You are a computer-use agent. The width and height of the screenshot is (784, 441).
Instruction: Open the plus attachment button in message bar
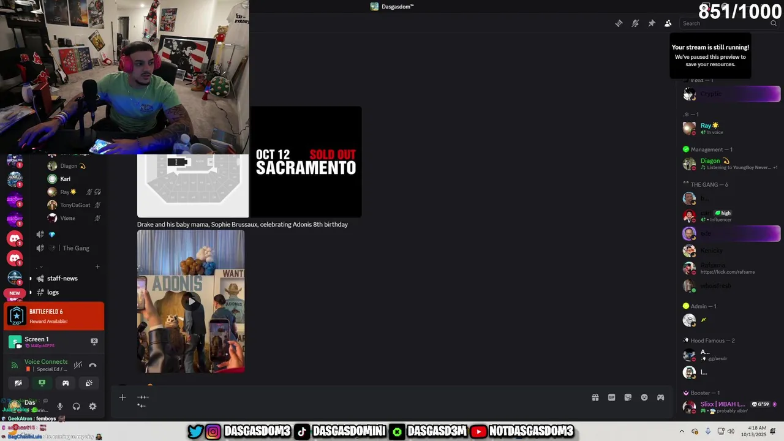[x=123, y=398]
